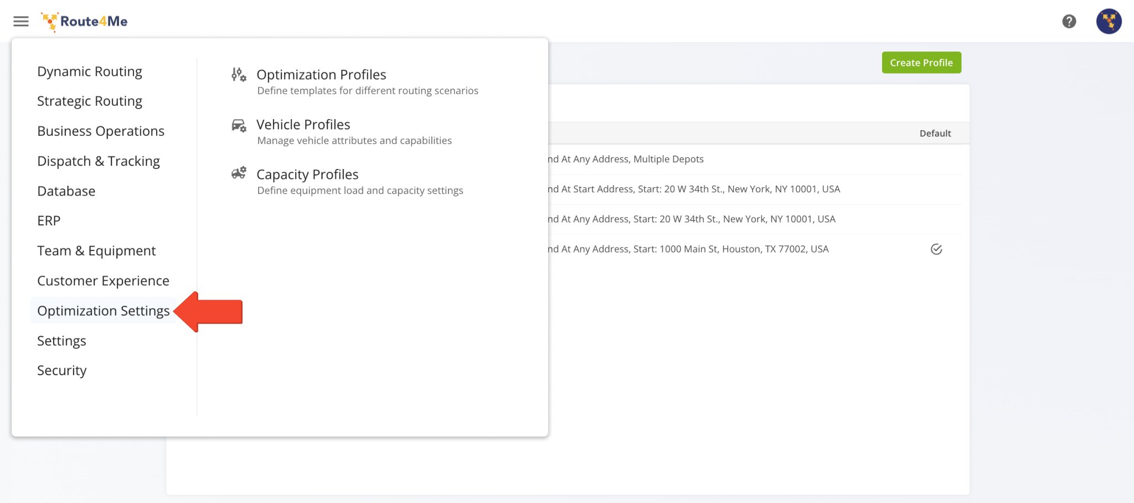Toggle the default checkmark for Houston profile
This screenshot has height=503, width=1134.
(936, 249)
